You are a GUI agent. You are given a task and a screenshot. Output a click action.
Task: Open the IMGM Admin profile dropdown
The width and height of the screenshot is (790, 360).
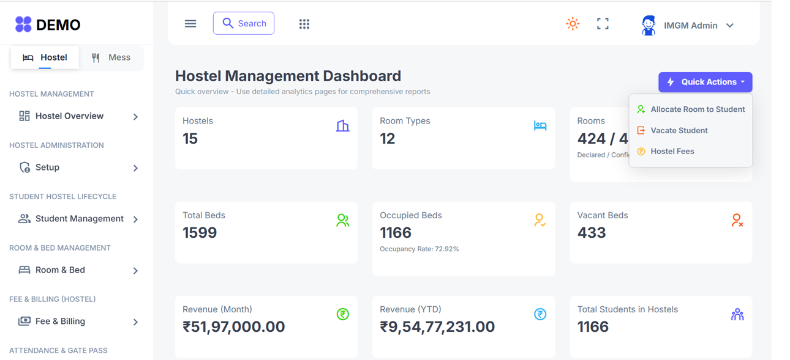[688, 25]
